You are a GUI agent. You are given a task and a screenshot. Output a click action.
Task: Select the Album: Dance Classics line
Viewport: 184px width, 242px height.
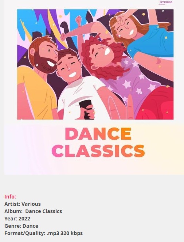(x=33, y=211)
